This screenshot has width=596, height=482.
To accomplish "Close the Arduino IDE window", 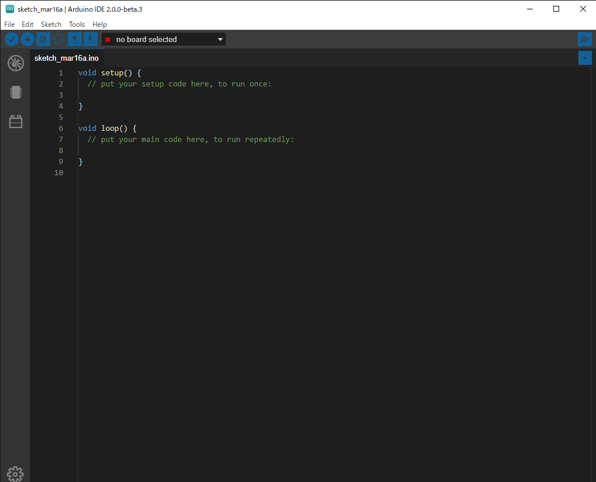I will coord(583,9).
